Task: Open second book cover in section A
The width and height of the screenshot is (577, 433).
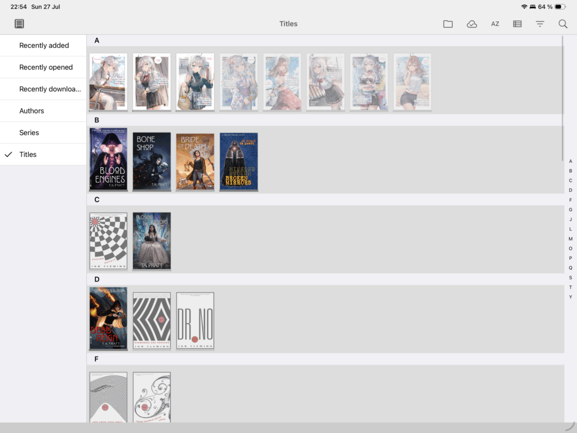Action: tap(152, 82)
